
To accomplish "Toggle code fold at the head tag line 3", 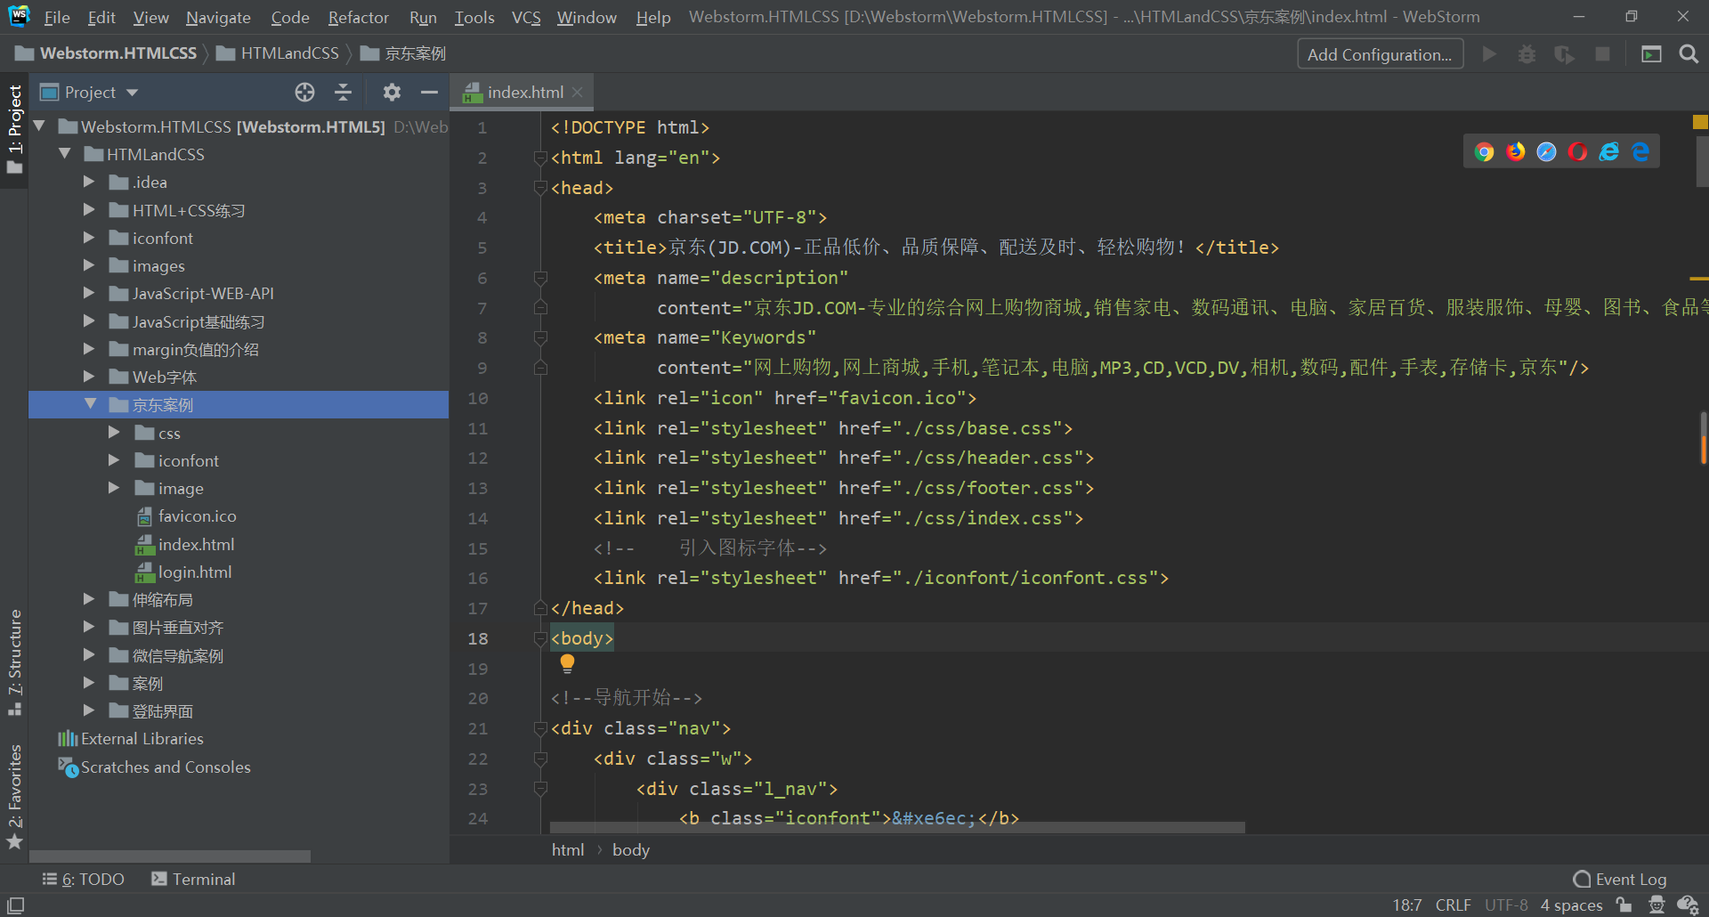I will point(540,188).
